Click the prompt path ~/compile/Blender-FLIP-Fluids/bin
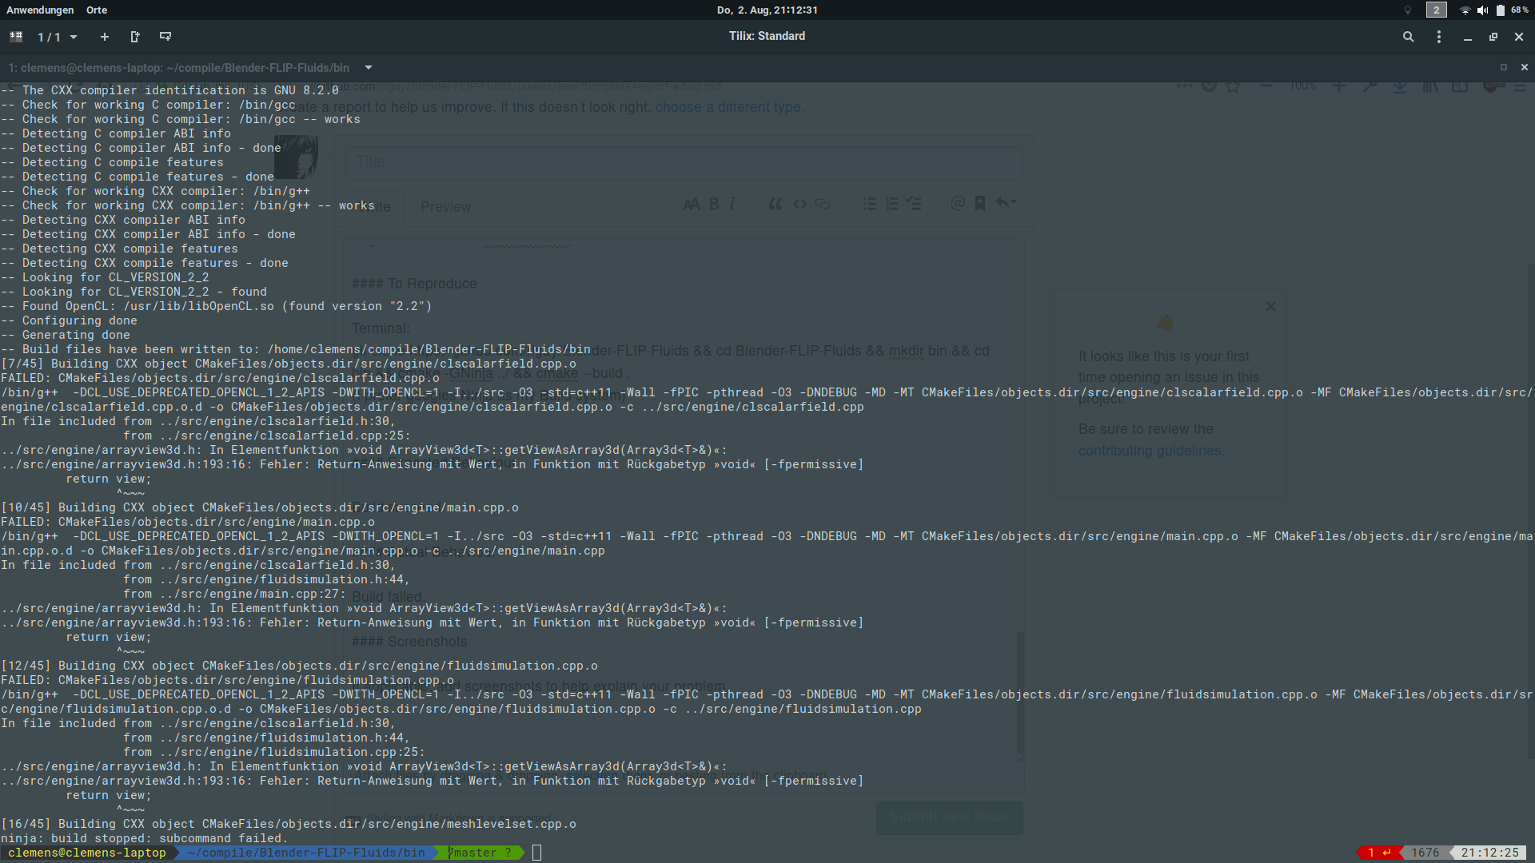 [x=306, y=853]
